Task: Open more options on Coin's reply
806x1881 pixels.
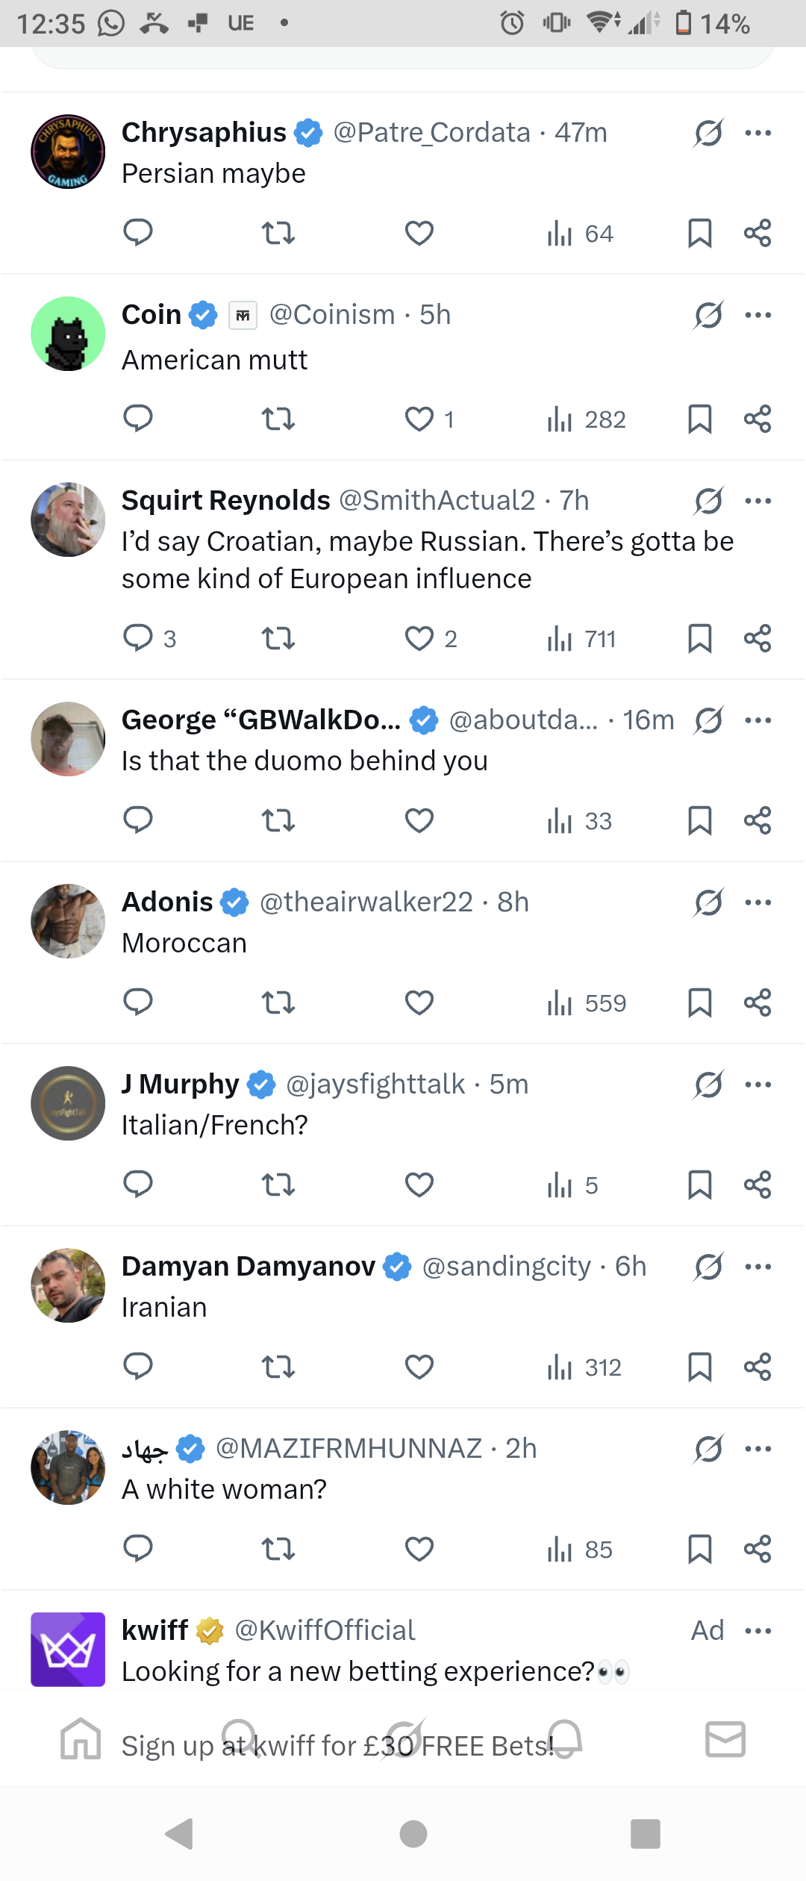Action: click(x=757, y=314)
